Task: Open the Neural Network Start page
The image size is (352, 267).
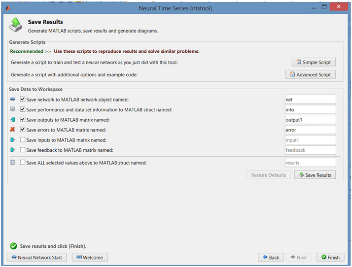Action: 37,257
